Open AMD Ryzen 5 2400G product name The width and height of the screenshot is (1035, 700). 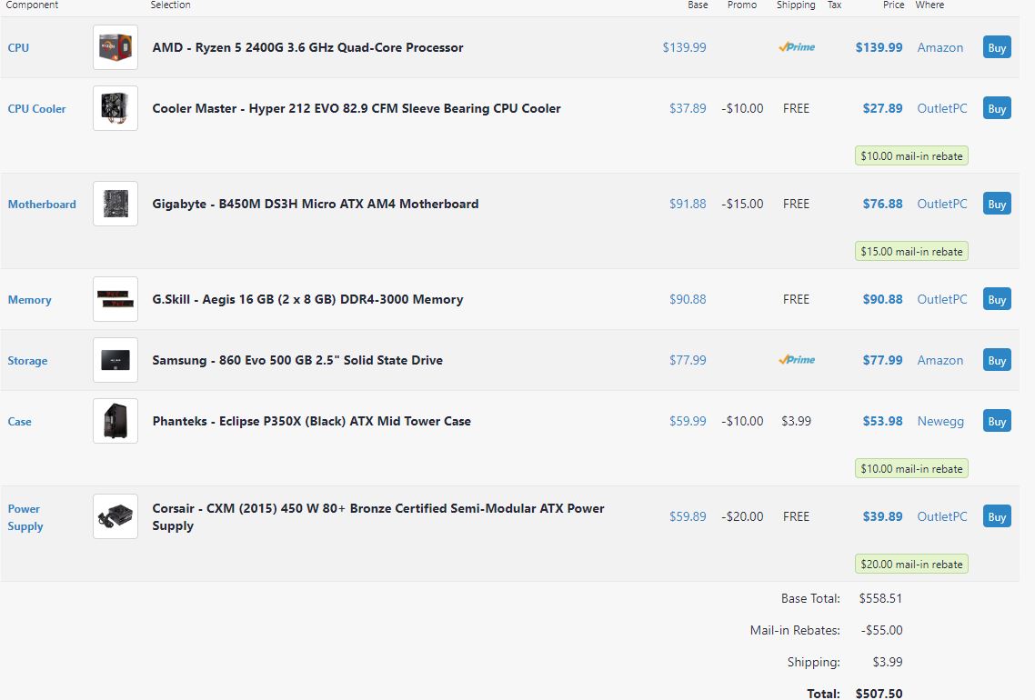pyautogui.click(x=307, y=47)
